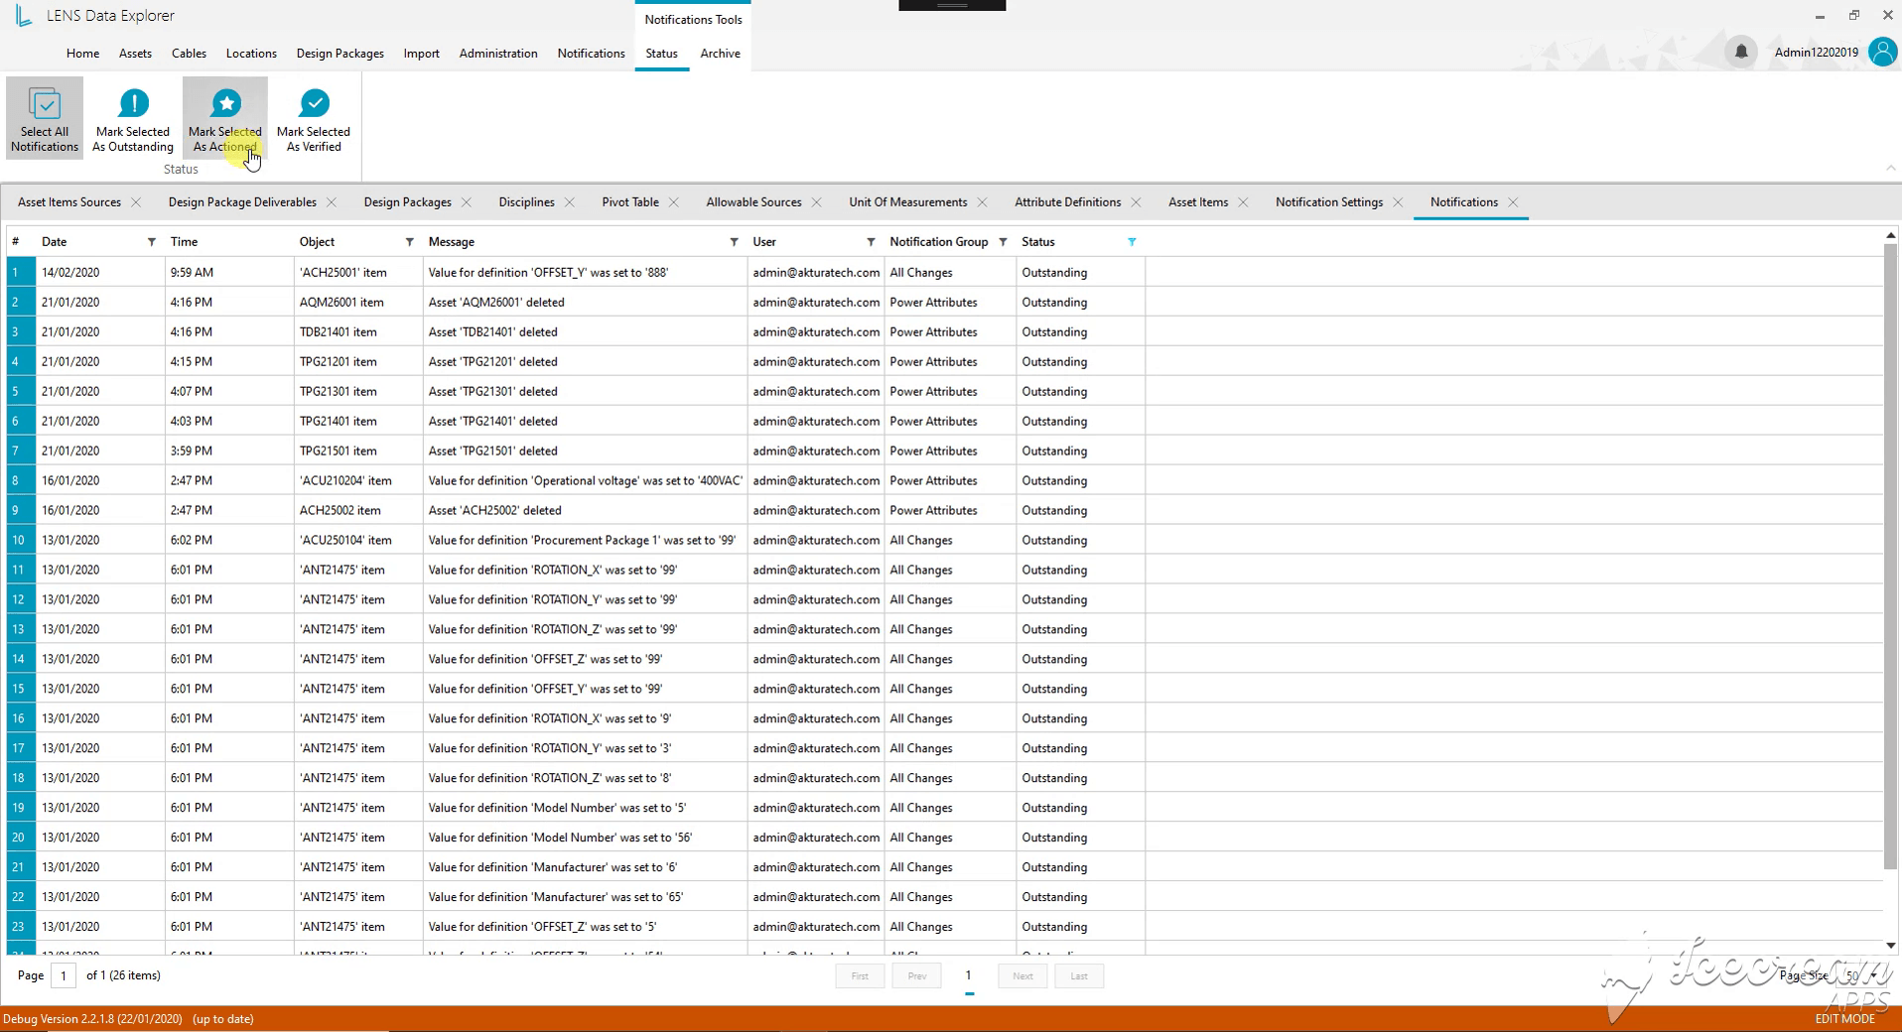Screen dimensions: 1902x1032
Task: Filter the Object column
Action: click(x=410, y=242)
